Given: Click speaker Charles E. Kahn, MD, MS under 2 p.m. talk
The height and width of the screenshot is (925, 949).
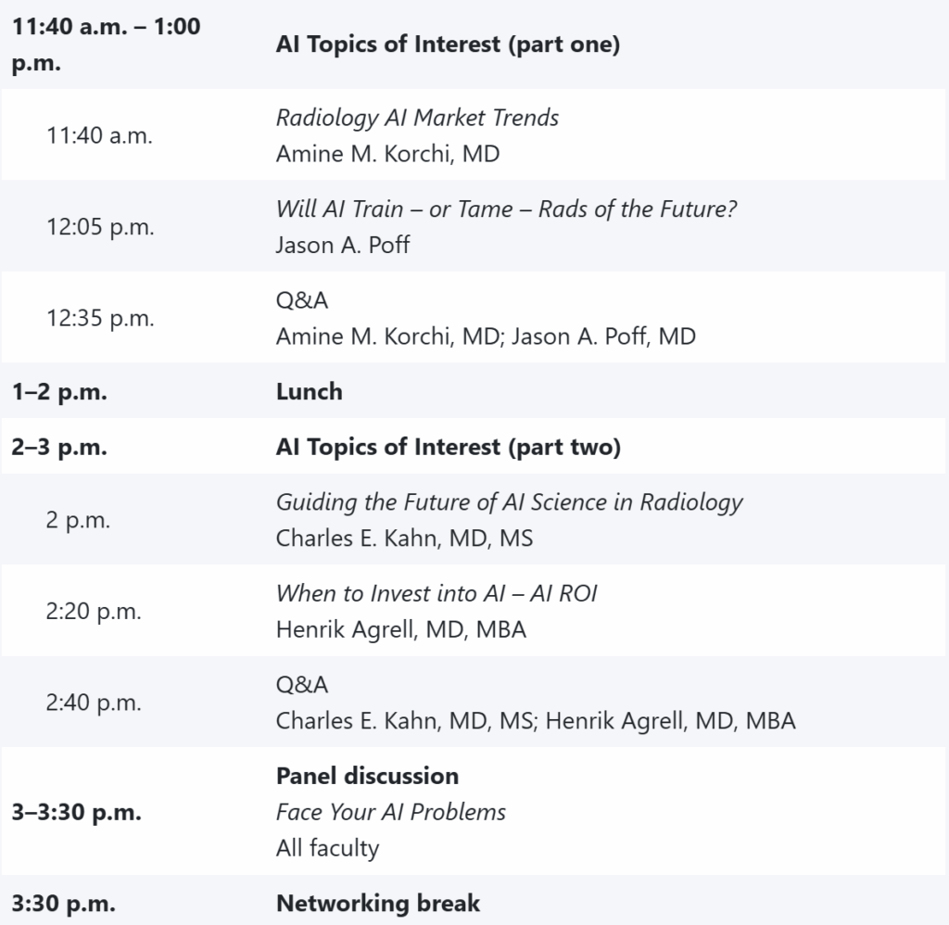Looking at the screenshot, I should point(404,538).
